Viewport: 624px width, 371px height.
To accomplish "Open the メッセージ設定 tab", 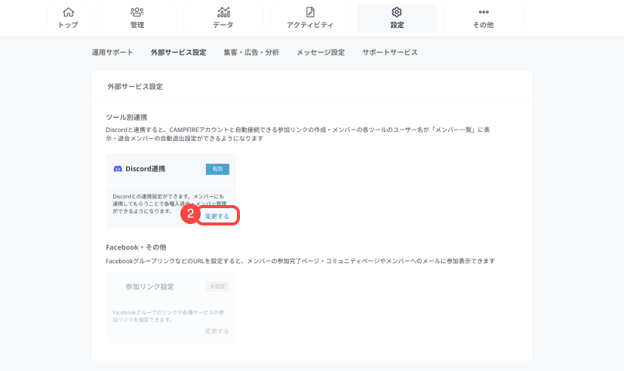I will coord(321,53).
